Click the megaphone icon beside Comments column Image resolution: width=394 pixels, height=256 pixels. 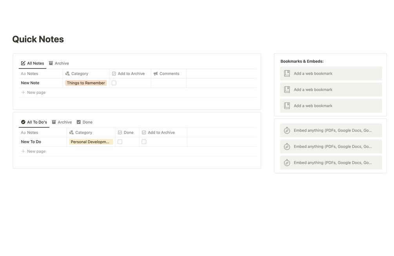156,74
